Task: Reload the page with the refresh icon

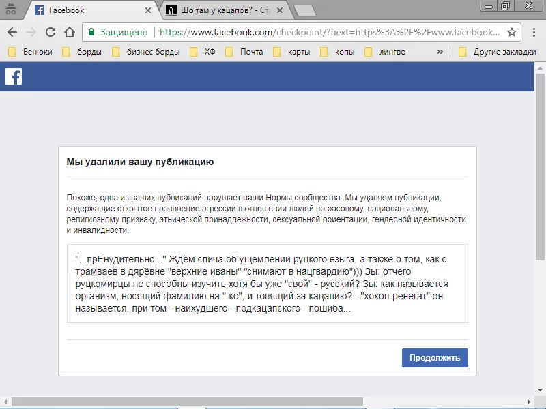Action: (x=51, y=32)
